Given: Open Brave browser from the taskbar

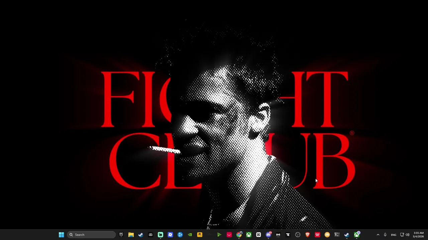Looking at the screenshot, I should click(308, 235).
